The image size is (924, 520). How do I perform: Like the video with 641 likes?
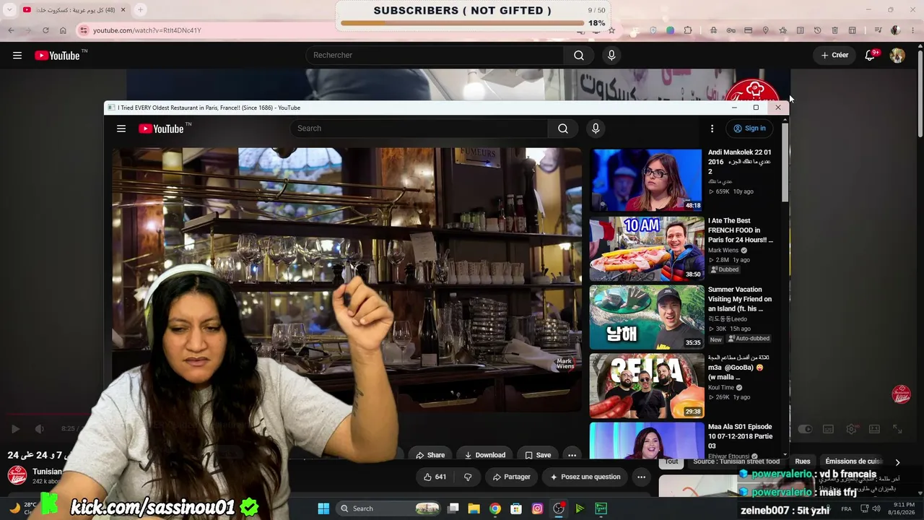pos(435,477)
